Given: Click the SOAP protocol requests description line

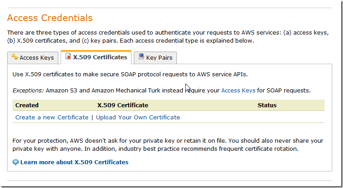Looking at the screenshot, I should 130,74.
